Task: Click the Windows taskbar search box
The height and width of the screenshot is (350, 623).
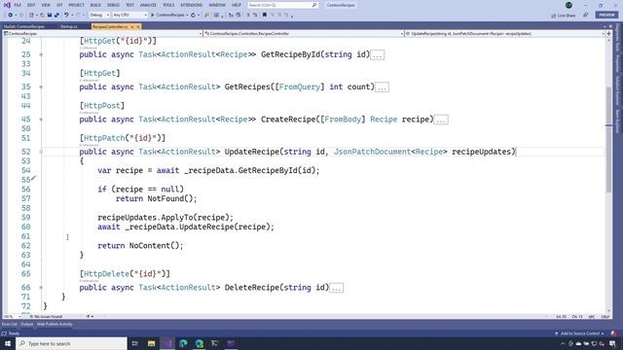Action: 71,343
